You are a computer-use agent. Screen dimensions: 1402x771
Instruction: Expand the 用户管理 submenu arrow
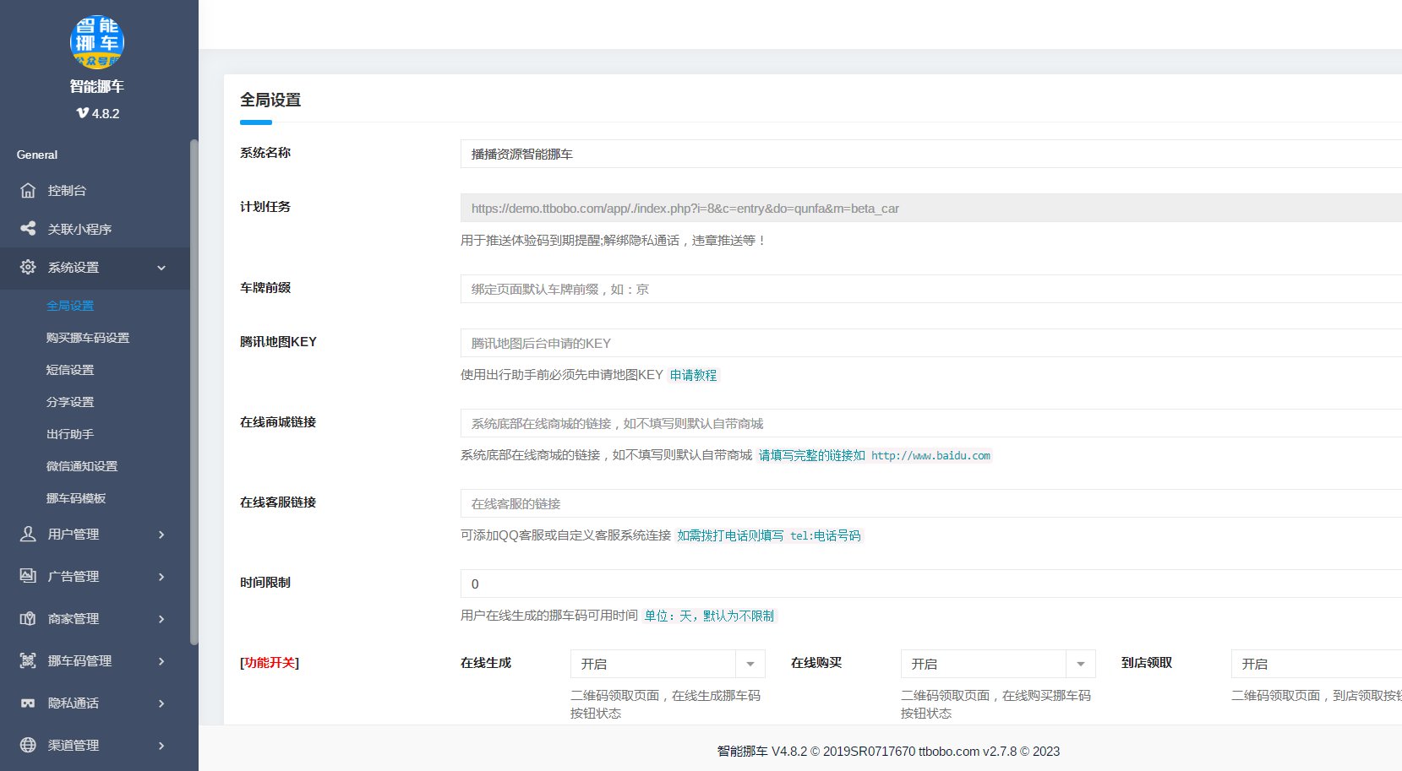[x=161, y=535]
